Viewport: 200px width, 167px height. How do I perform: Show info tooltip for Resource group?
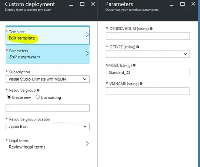[x=38, y=90]
